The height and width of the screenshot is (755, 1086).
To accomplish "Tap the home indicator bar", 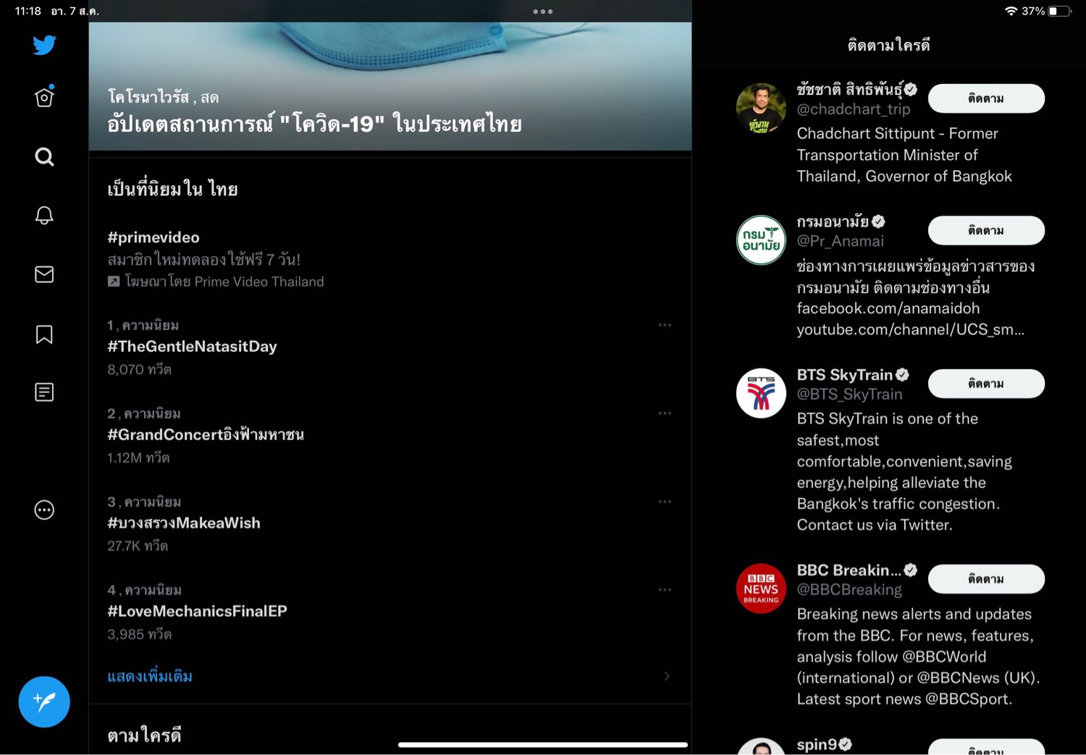I will pyautogui.click(x=543, y=744).
